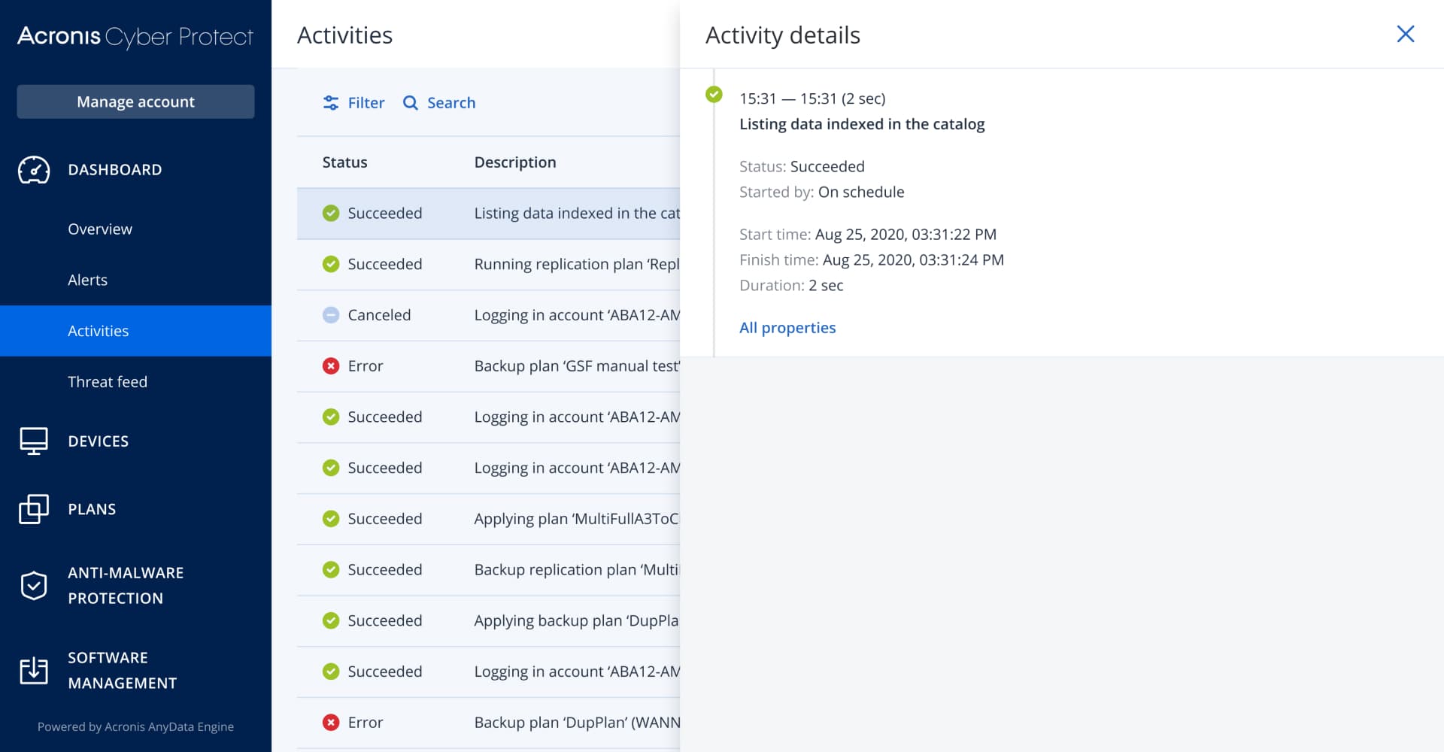Click the Plans icon in sidebar

[x=32, y=508]
